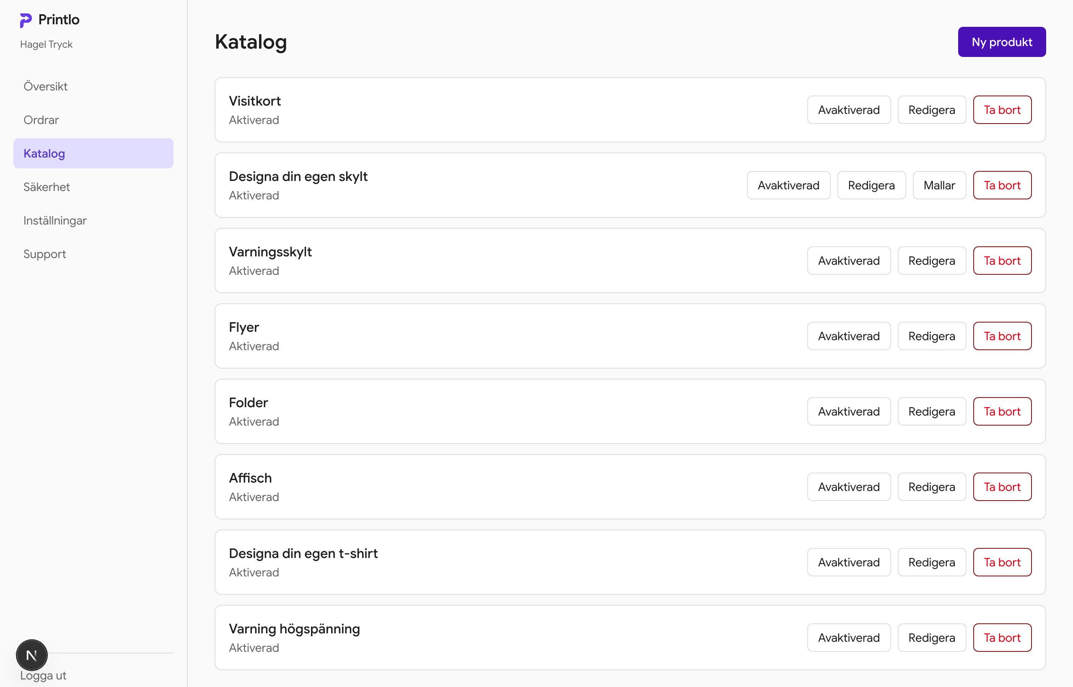Click the Printlo brand name
1073x687 pixels.
pos(59,20)
